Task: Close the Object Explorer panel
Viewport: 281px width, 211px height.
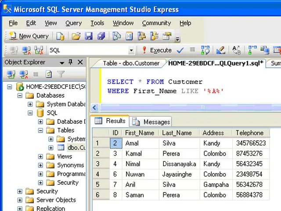Action: tap(80, 62)
